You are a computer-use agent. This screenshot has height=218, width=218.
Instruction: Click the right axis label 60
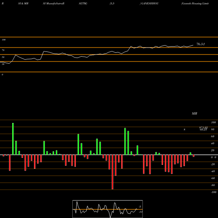(x=213, y=136)
